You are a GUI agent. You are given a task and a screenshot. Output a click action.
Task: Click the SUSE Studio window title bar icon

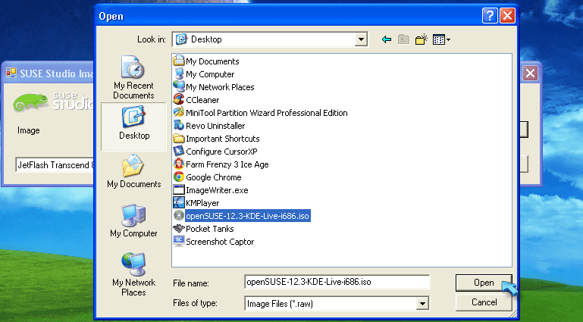pos(11,73)
